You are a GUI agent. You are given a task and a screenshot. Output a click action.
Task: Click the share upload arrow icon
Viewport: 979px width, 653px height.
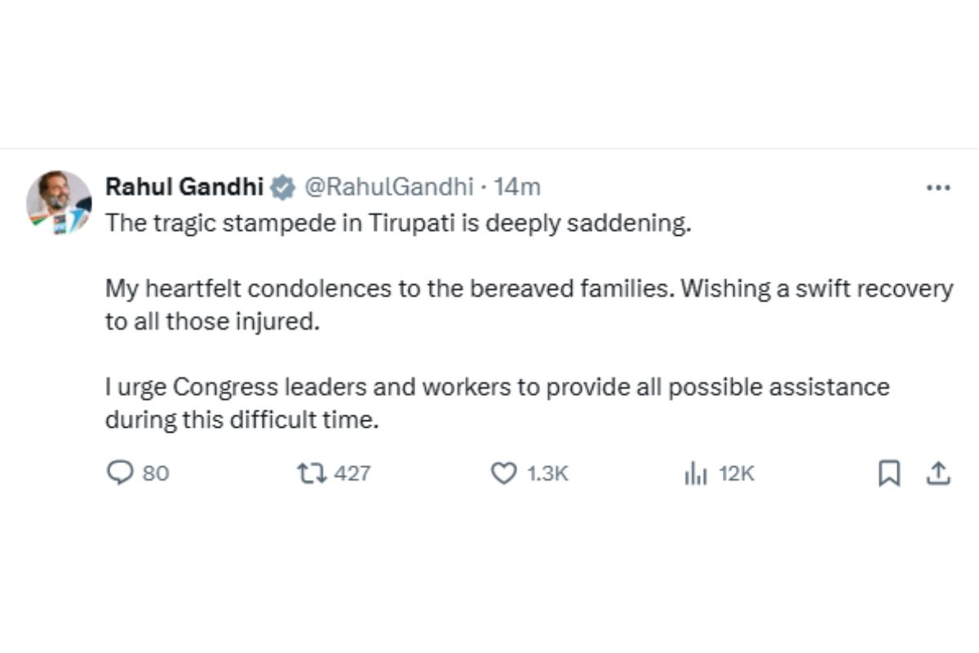click(938, 473)
